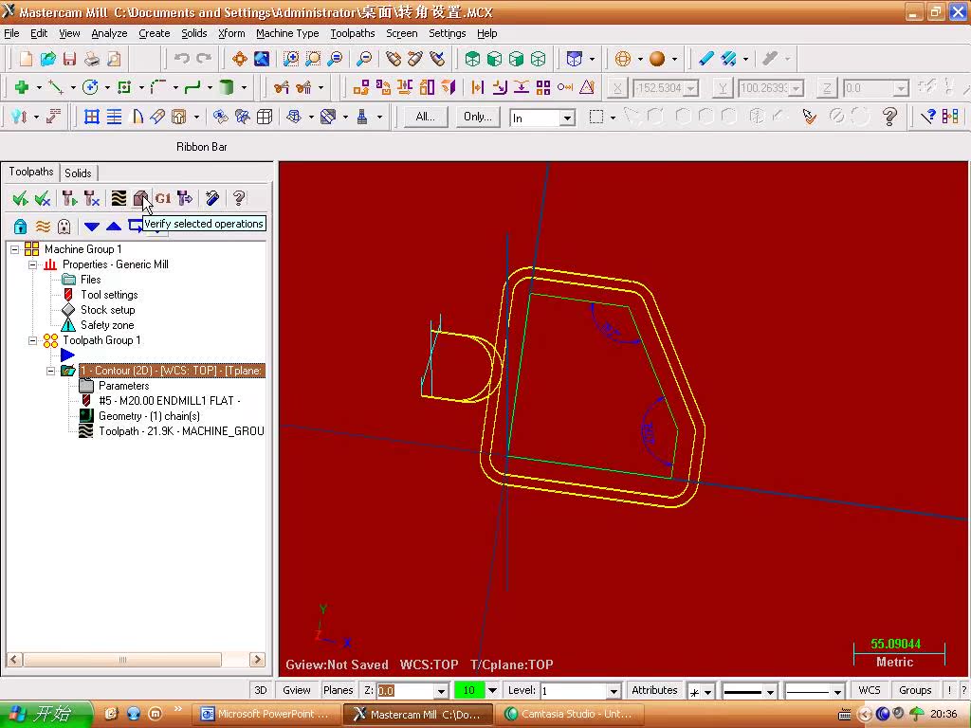Toggle posting with the ghost icon
Image resolution: width=971 pixels, height=728 pixels.
[64, 226]
